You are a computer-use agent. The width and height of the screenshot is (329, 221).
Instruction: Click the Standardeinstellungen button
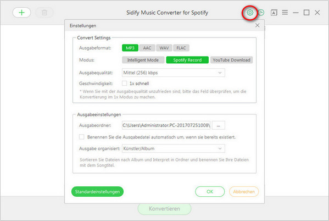pyautogui.click(x=97, y=192)
